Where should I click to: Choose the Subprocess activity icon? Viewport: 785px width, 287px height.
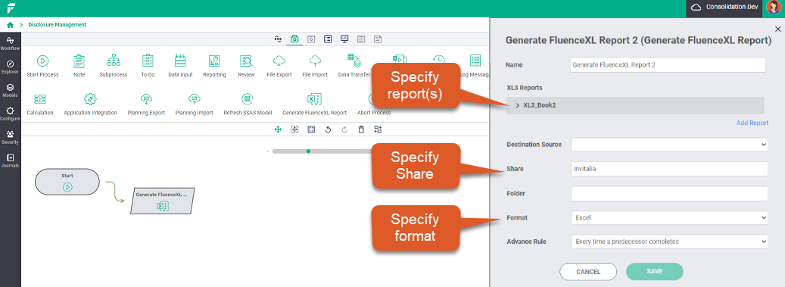point(113,61)
